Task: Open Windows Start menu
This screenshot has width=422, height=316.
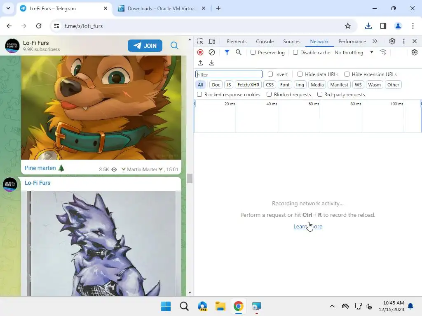Action: [166, 306]
